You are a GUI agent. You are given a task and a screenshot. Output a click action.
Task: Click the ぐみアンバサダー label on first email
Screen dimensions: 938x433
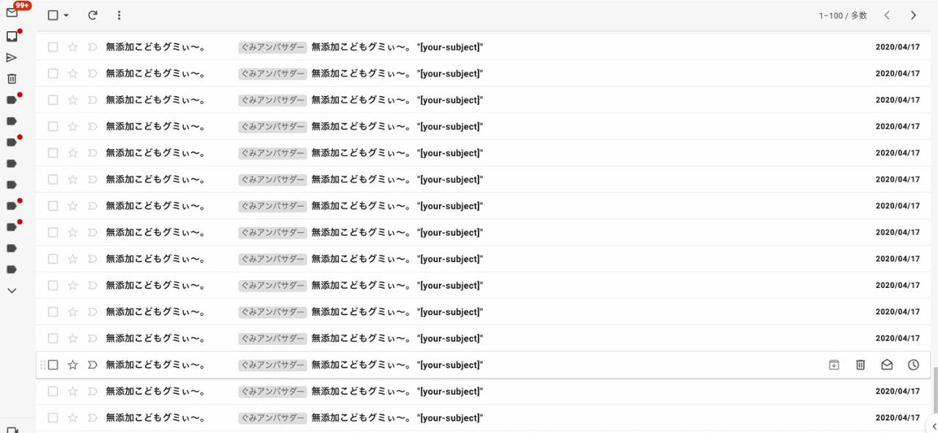pos(272,47)
